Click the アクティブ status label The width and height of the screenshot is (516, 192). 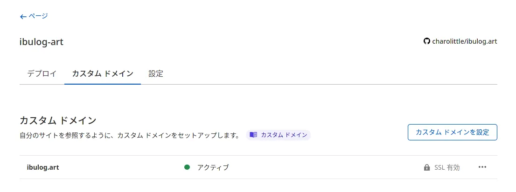click(213, 167)
